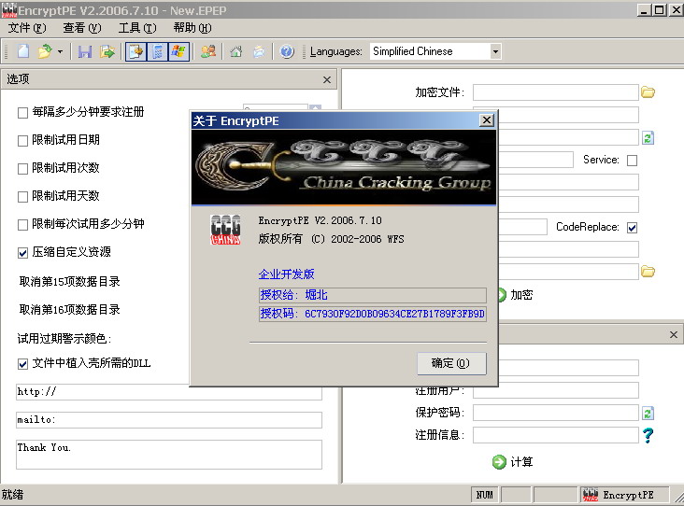Check 限制试用次数 option
Image resolution: width=684 pixels, height=506 pixels.
click(22, 169)
